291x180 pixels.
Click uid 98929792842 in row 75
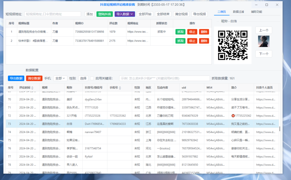click(190, 140)
